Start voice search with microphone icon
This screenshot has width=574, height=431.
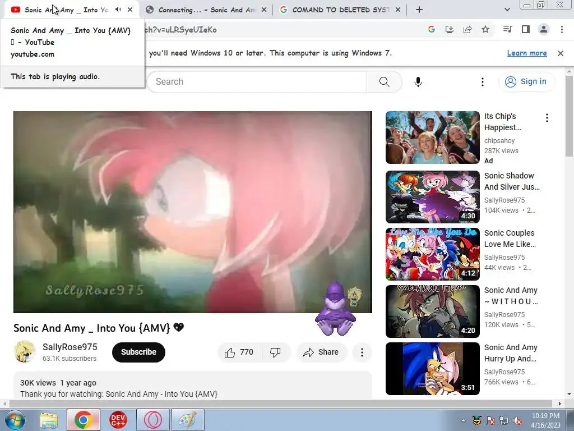(418, 82)
